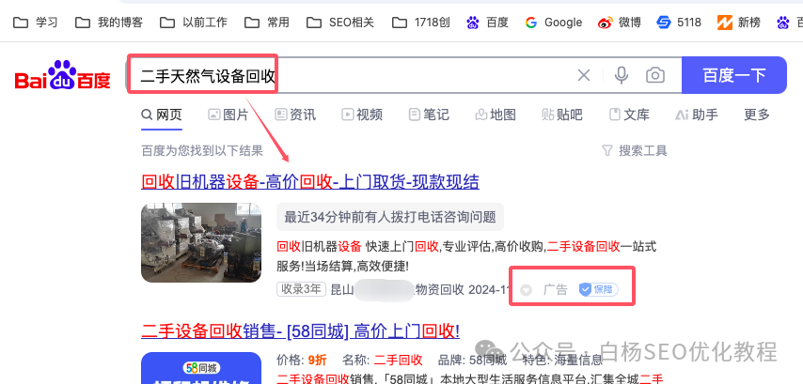The height and width of the screenshot is (384, 803).
Task: Open the 百度 bookmark
Action: click(x=487, y=23)
